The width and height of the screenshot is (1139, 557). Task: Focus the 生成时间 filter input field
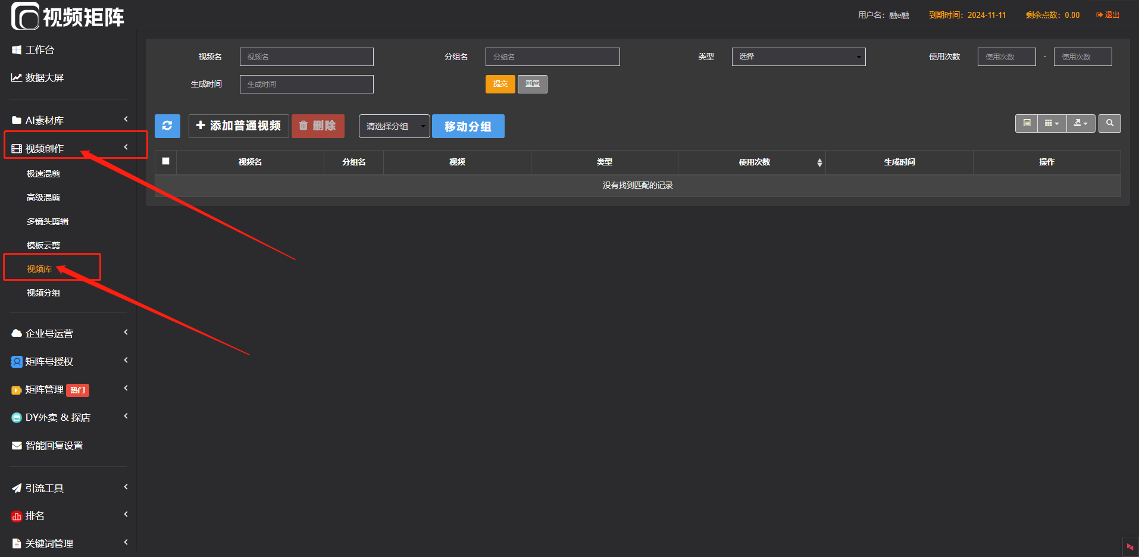(x=306, y=84)
